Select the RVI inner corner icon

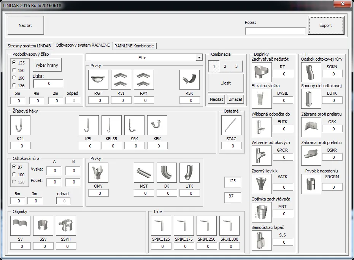pos(121,80)
